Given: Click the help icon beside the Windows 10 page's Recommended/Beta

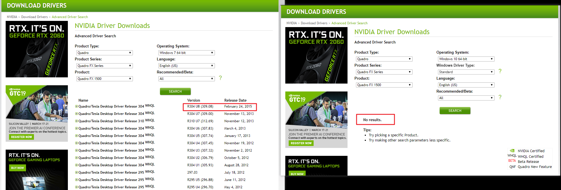Looking at the screenshot, I should [500, 97].
